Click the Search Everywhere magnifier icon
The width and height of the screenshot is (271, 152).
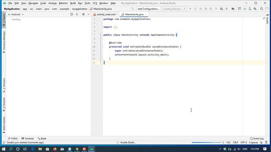262,9
